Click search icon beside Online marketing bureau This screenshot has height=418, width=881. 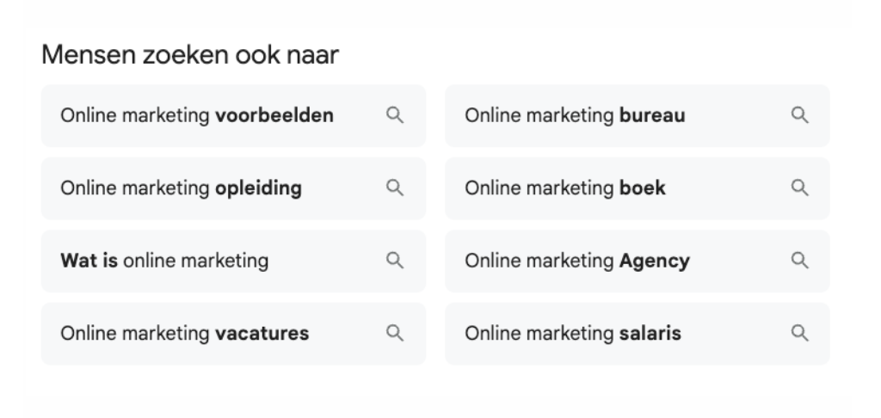[800, 115]
